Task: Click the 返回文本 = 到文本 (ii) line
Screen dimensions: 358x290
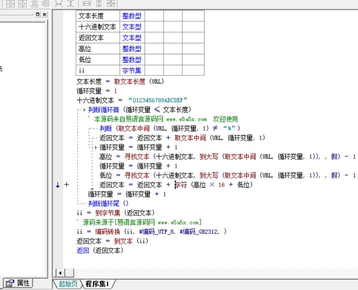Action: [113, 241]
